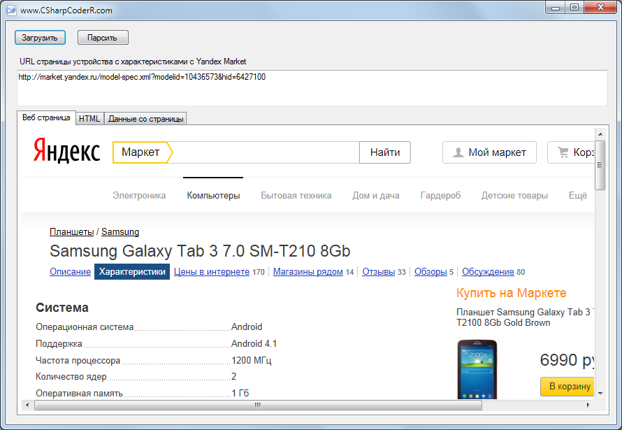Click the product title Samsung Galaxy Tab 3

tap(200, 251)
